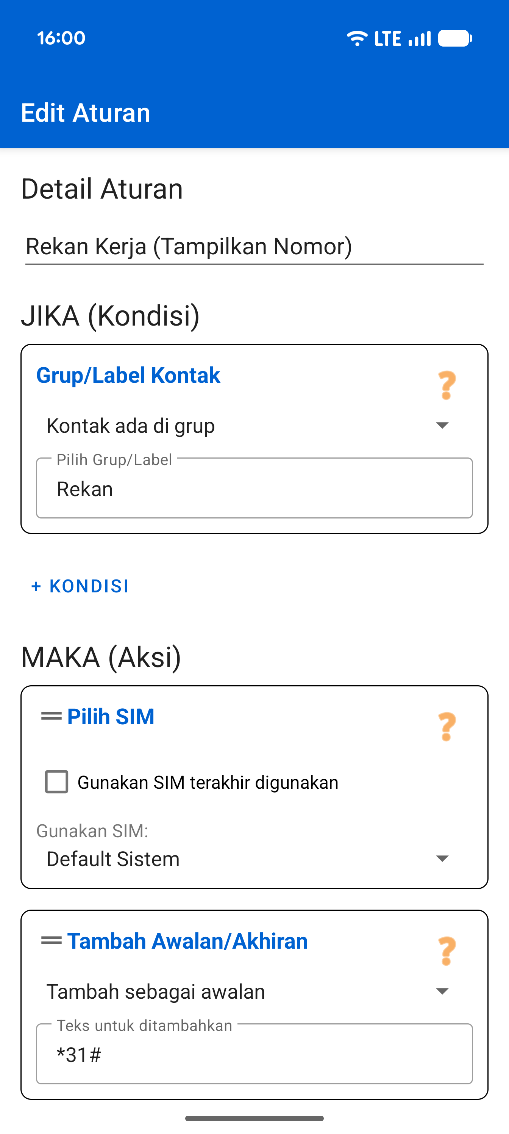The height and width of the screenshot is (1134, 509).
Task: Tap the Pilih Grup/Label field
Action: click(254, 489)
